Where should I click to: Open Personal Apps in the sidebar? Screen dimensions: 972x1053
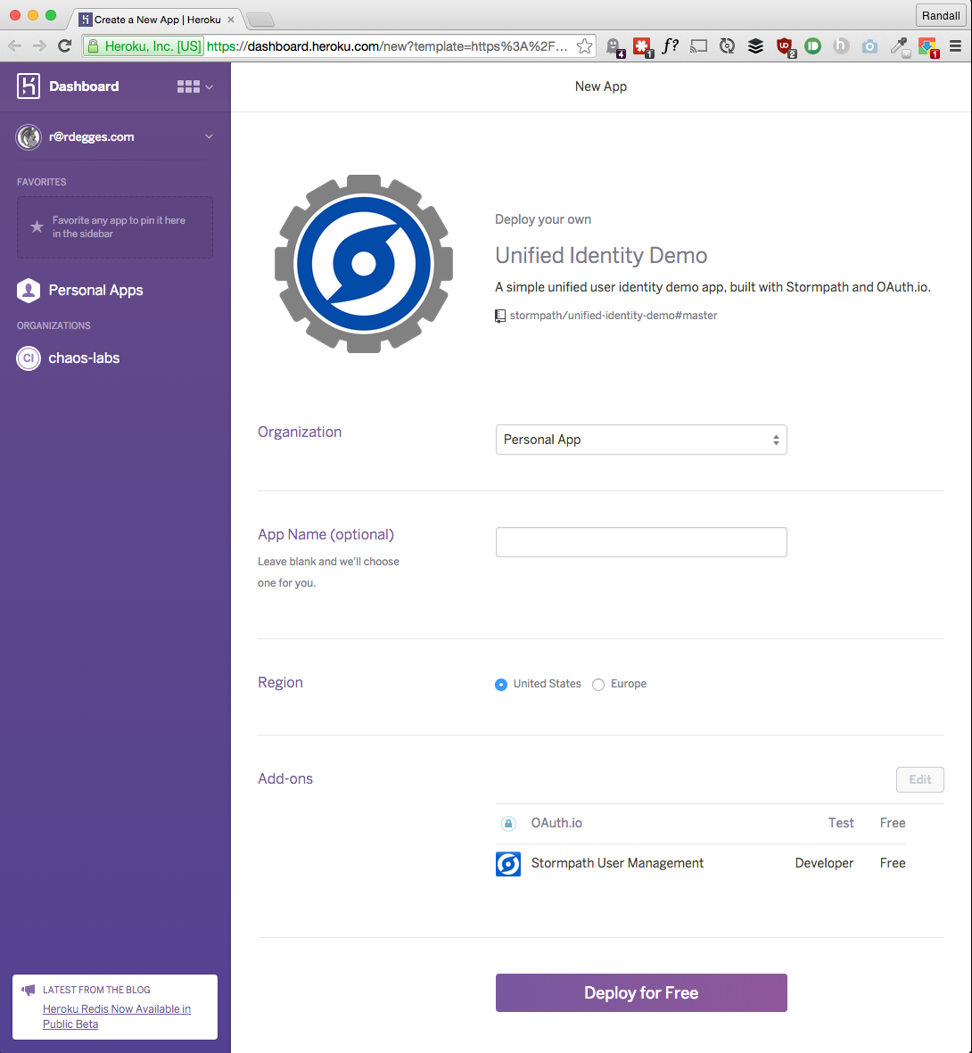(x=95, y=290)
